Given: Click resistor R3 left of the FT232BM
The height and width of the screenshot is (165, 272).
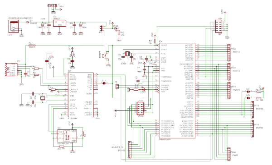Looking at the screenshot, I should [x=53, y=90].
